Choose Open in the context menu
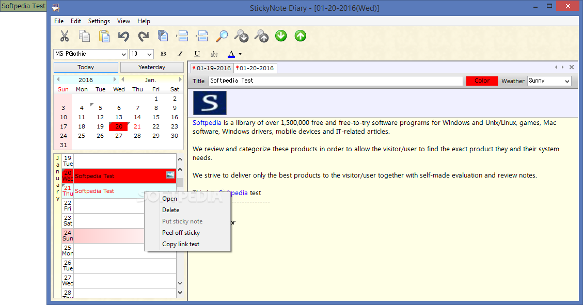Image resolution: width=583 pixels, height=305 pixels. pos(187,199)
